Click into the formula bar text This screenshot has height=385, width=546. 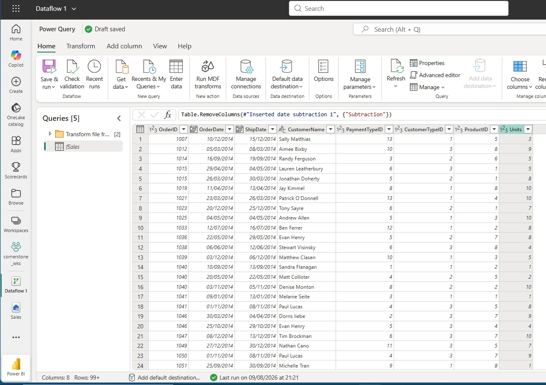tap(362, 115)
